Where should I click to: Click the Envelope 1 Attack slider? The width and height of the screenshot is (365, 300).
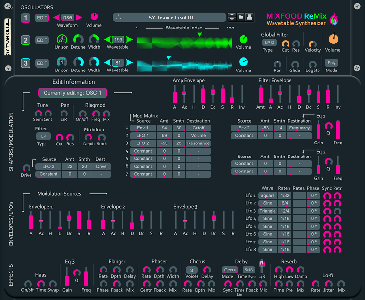pyautogui.click(x=31, y=220)
